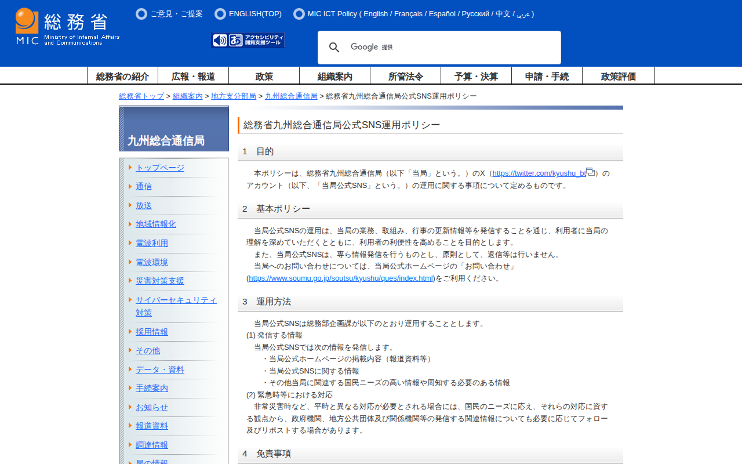Click the circle bullet beside MIC ICT Policy
The image size is (742, 464).
click(x=299, y=14)
